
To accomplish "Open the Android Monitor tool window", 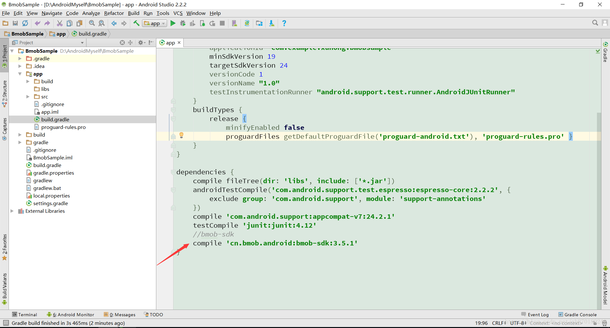I will click(71, 315).
